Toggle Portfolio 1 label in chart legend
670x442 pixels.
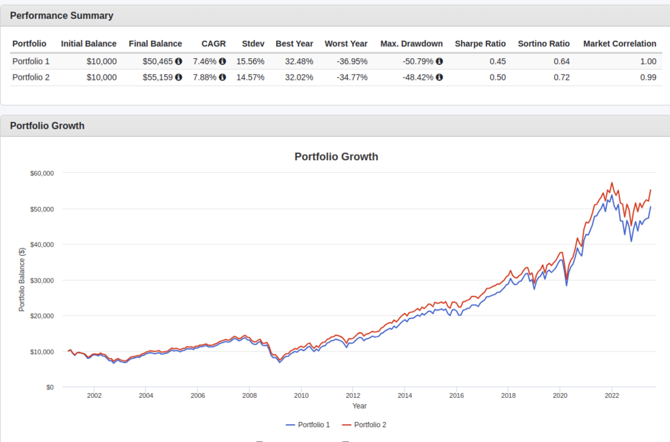(314, 425)
